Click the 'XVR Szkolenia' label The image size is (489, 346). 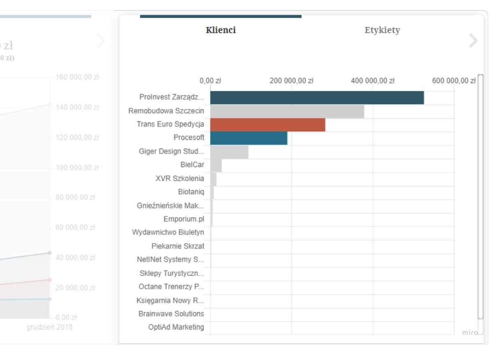pyautogui.click(x=180, y=179)
